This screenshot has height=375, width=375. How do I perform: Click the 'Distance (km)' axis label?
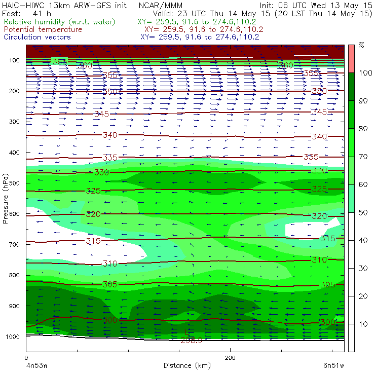point(187,365)
